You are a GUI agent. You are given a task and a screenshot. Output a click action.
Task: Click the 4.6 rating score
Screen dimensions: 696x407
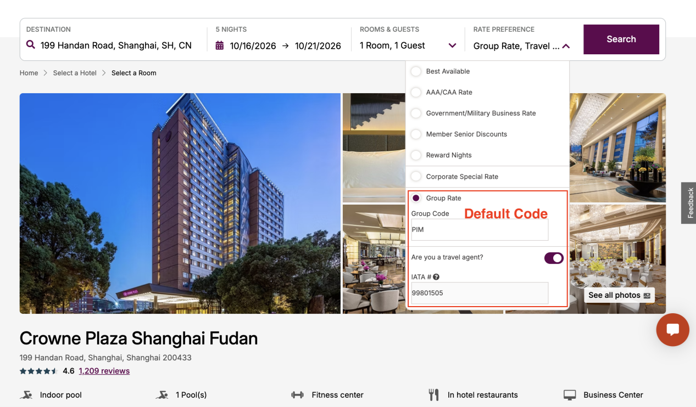click(x=69, y=371)
